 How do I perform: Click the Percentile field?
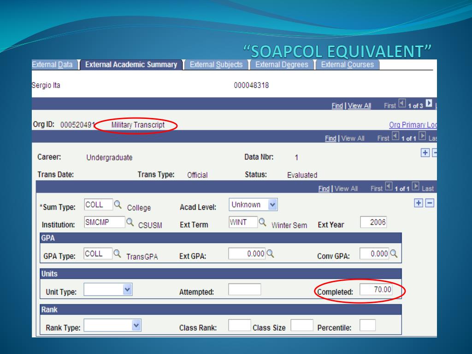click(367, 325)
